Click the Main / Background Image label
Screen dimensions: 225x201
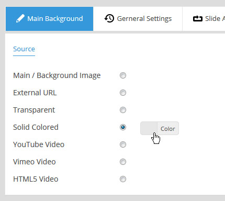coord(57,75)
